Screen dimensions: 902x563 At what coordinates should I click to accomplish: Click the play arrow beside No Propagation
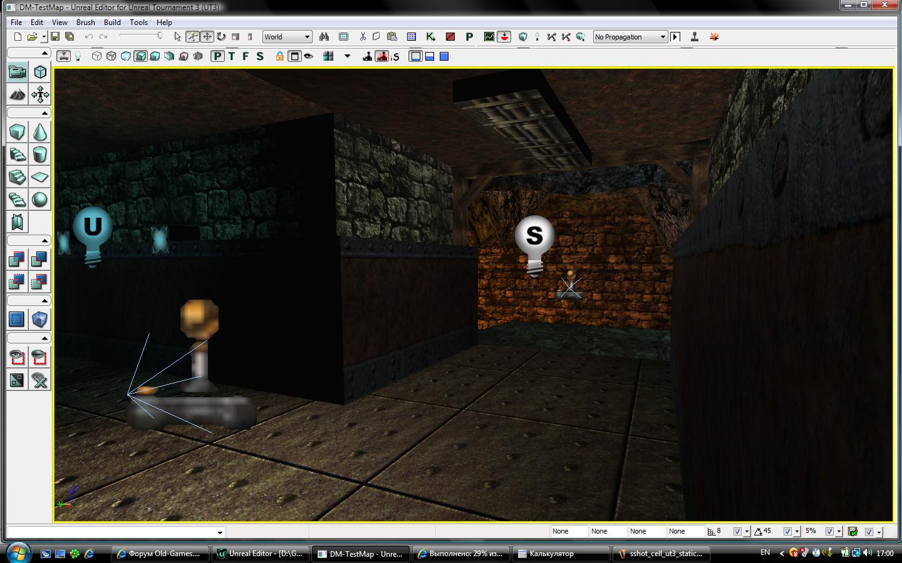(x=675, y=37)
